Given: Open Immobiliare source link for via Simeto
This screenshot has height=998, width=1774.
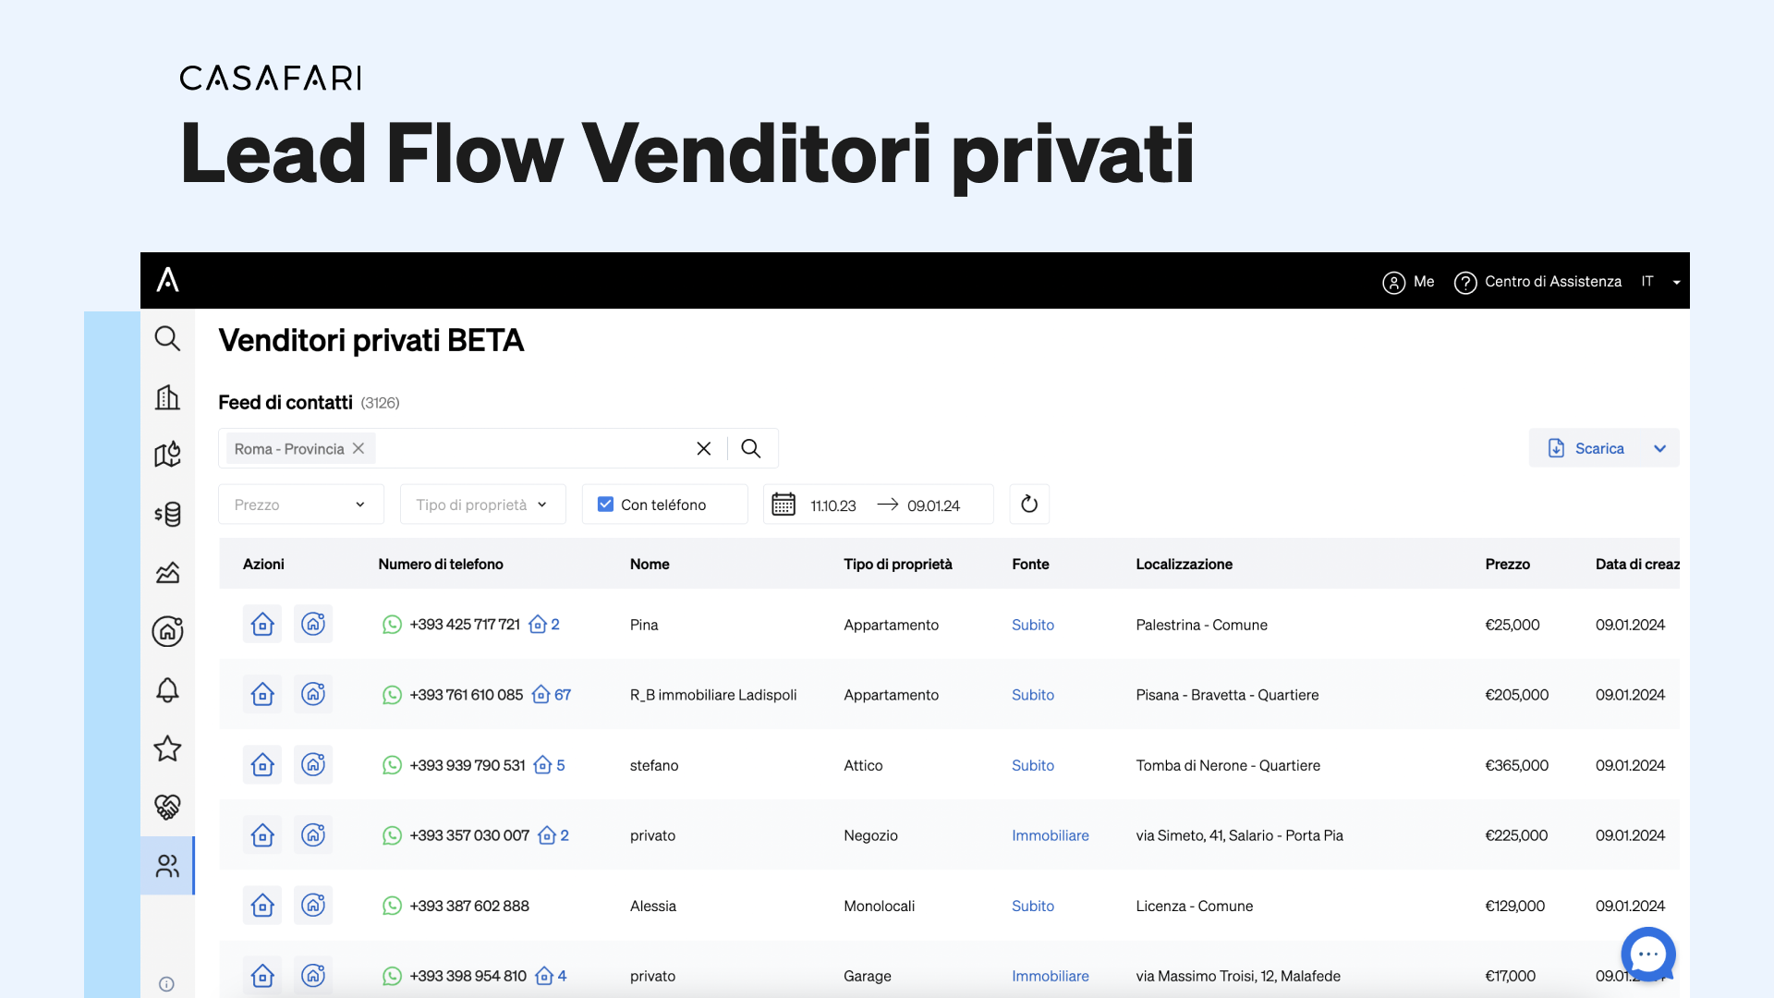Looking at the screenshot, I should tap(1051, 835).
